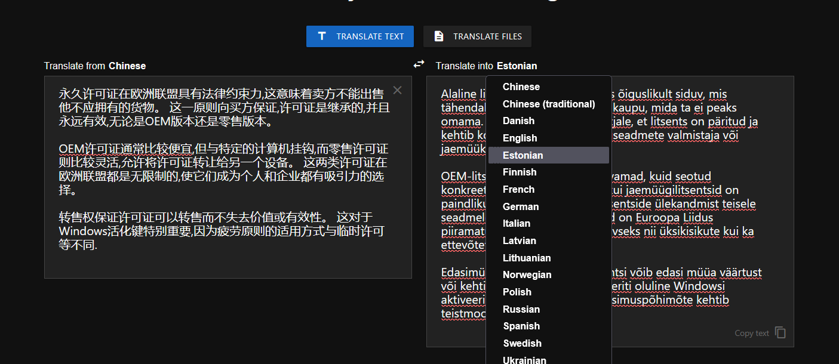
Task: Choose Norwegian from the list
Action: [549, 274]
